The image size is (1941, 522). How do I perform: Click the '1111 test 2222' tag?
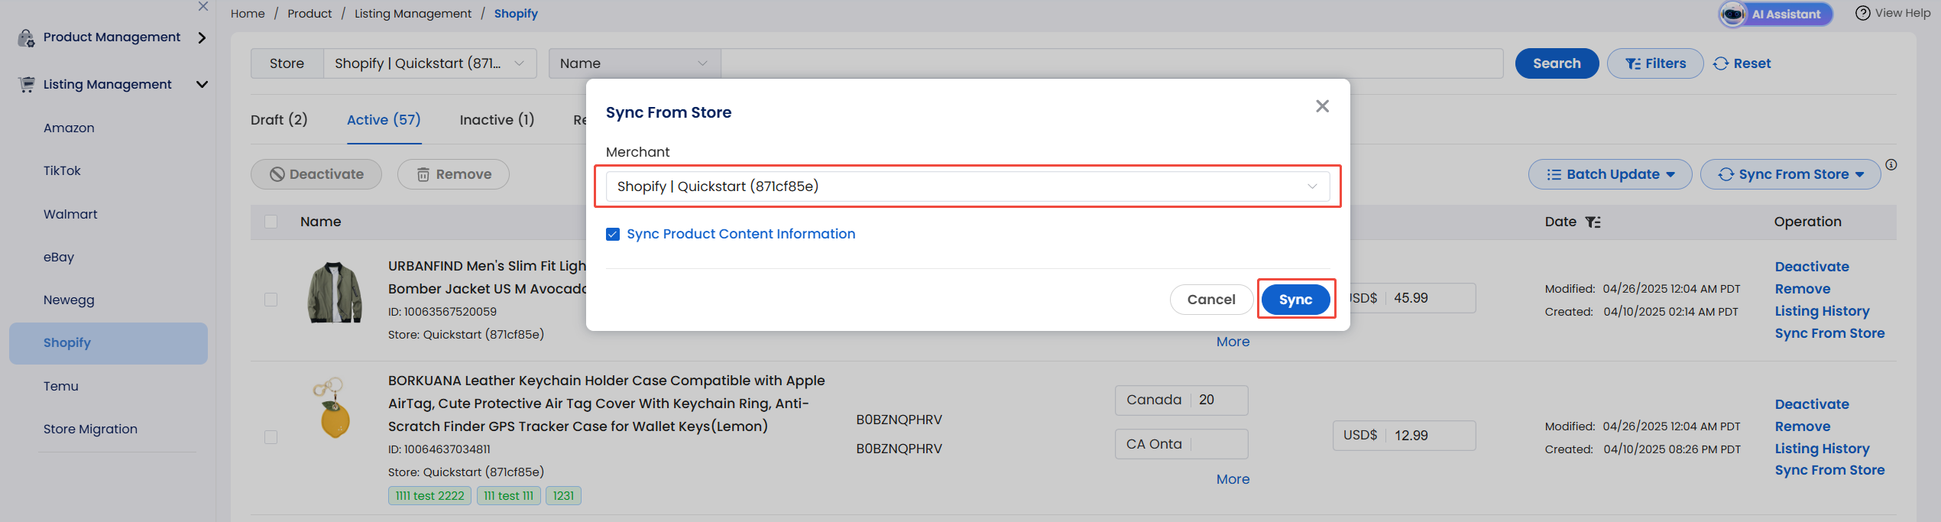coord(429,496)
